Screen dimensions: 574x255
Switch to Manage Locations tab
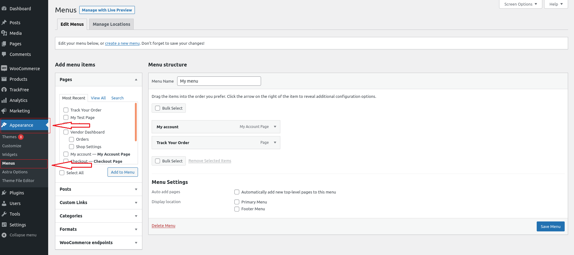click(x=111, y=24)
